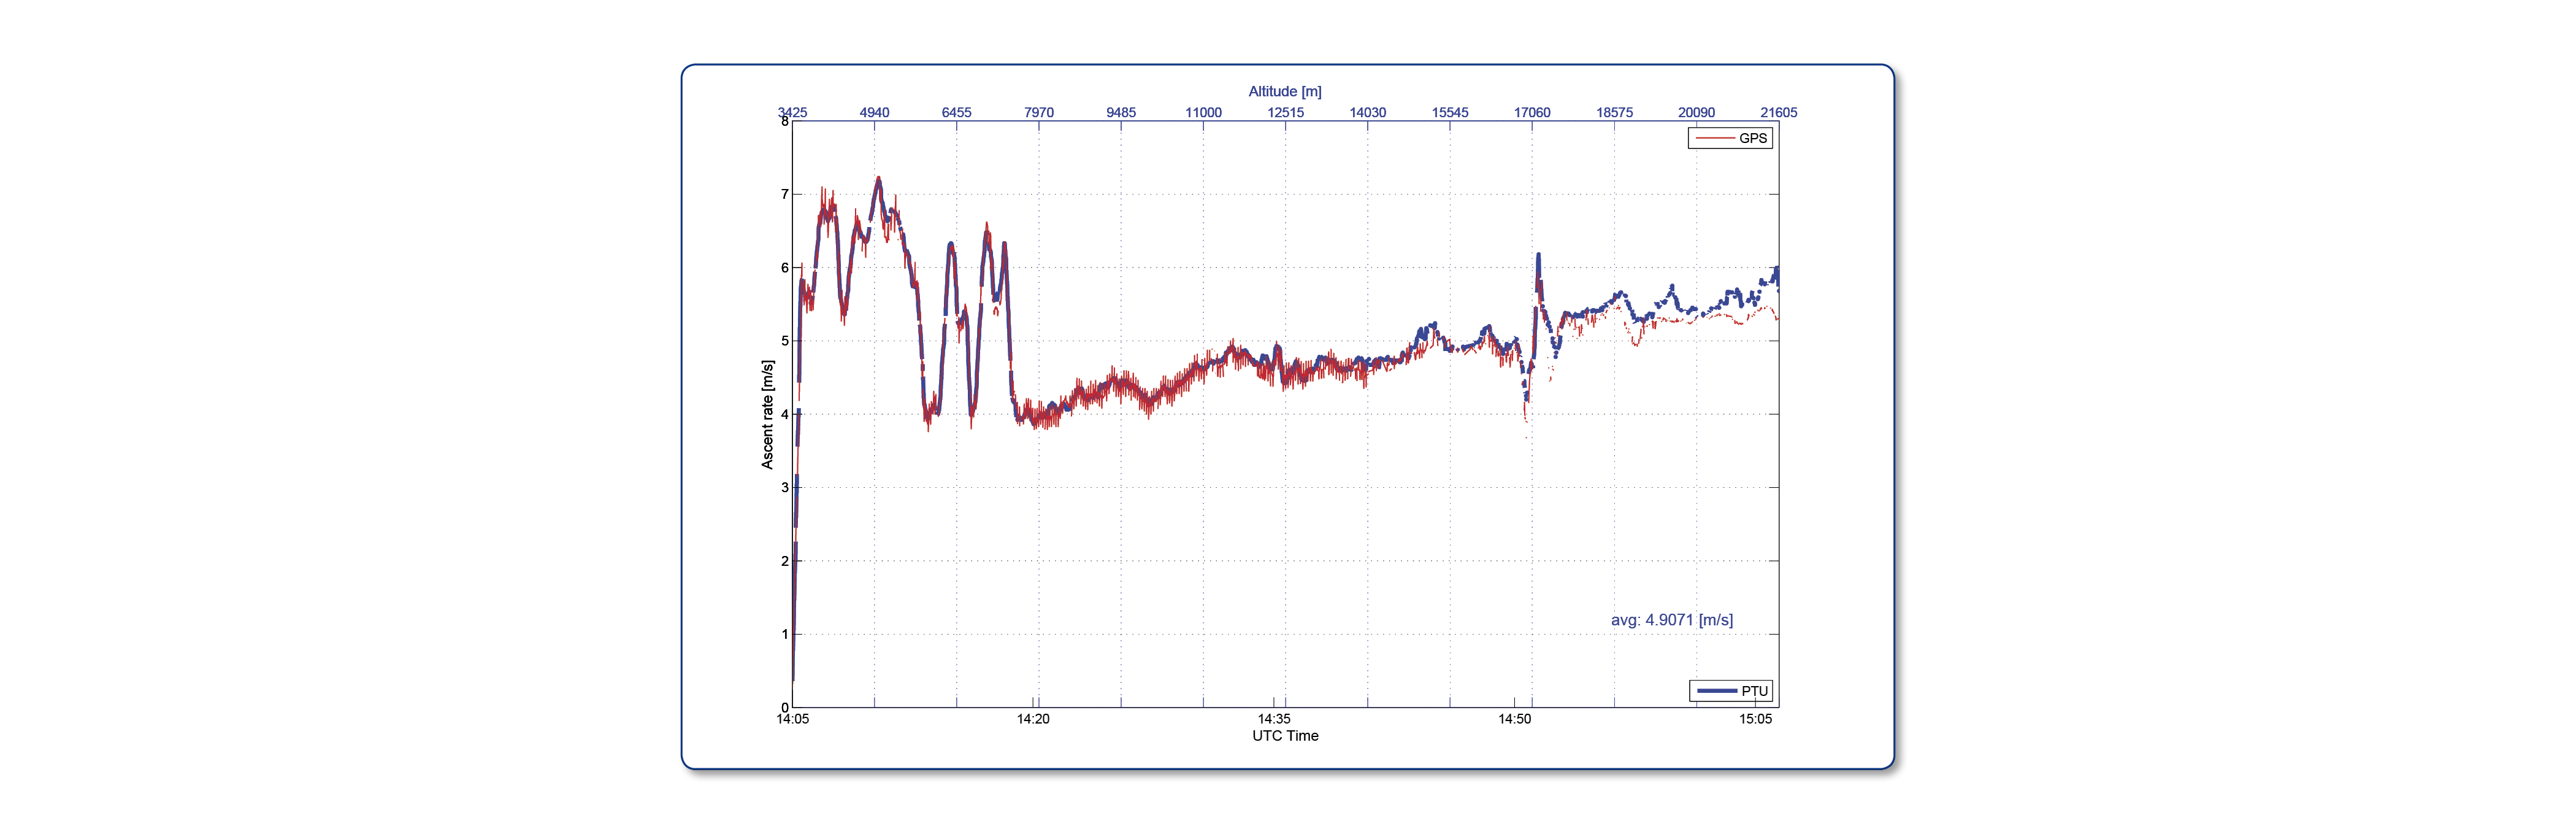Click the 11000 altitude tick label
The image size is (2576, 834).
pyautogui.click(x=1203, y=112)
